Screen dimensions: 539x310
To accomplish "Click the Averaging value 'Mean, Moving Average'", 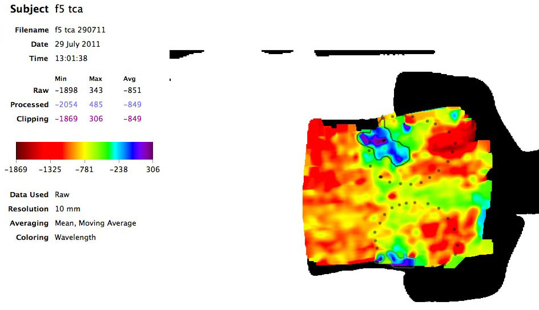I will click(95, 223).
